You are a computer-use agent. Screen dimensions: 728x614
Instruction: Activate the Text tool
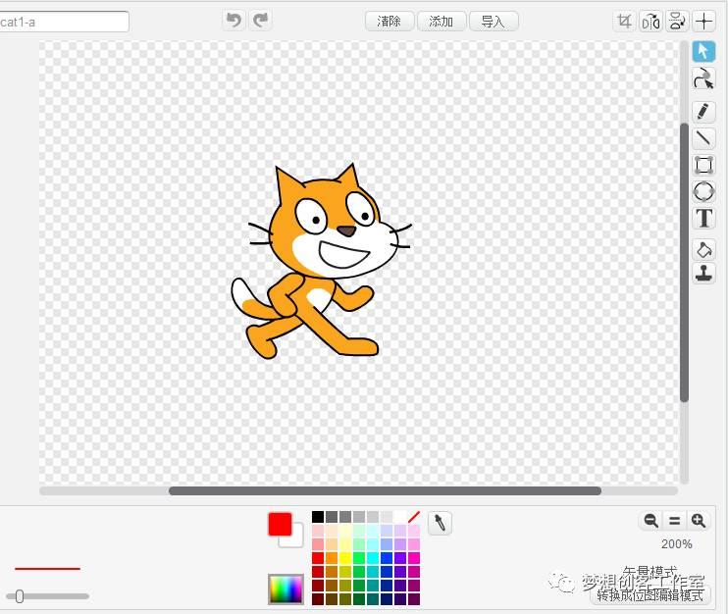pyautogui.click(x=703, y=218)
